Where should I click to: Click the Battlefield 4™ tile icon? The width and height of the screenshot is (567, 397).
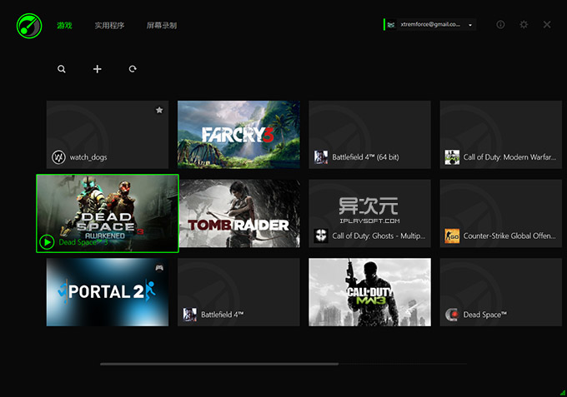coord(190,315)
